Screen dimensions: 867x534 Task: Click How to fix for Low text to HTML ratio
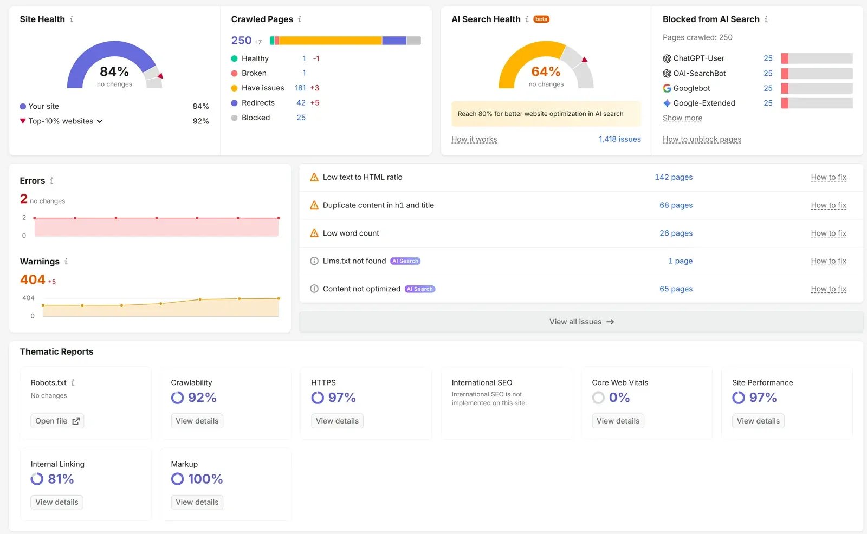coord(829,177)
